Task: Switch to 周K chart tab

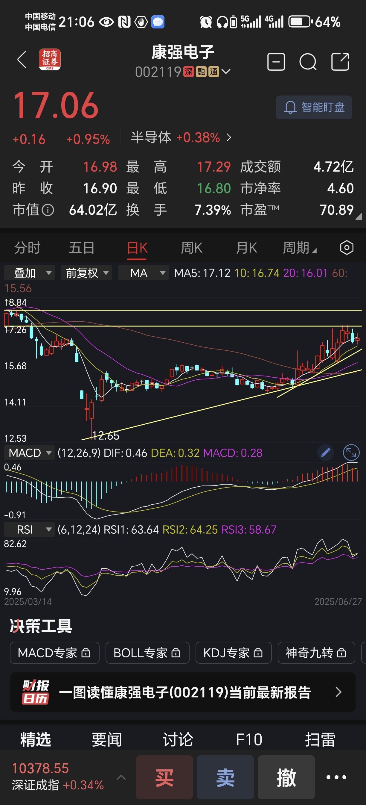Action: coord(192,248)
